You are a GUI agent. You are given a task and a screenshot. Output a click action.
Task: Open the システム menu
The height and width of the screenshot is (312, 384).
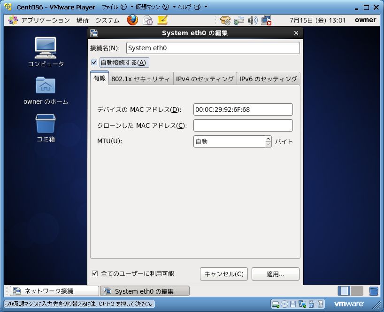point(108,20)
